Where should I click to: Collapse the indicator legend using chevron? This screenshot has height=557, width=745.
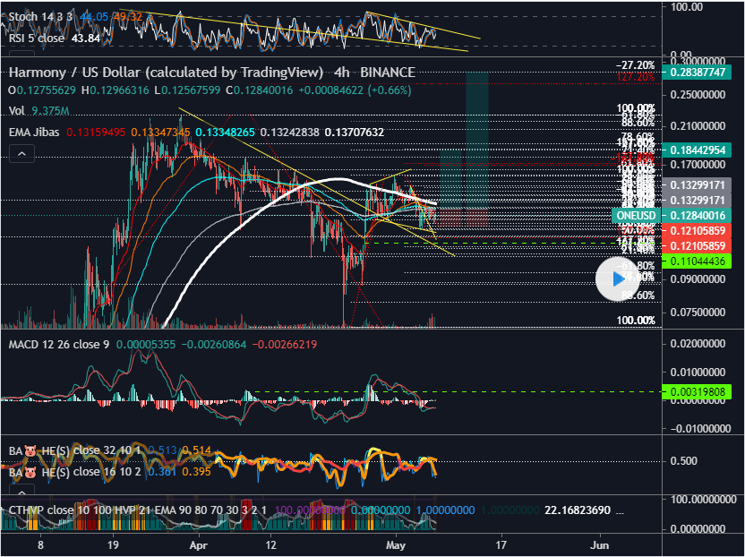pyautogui.click(x=21, y=154)
